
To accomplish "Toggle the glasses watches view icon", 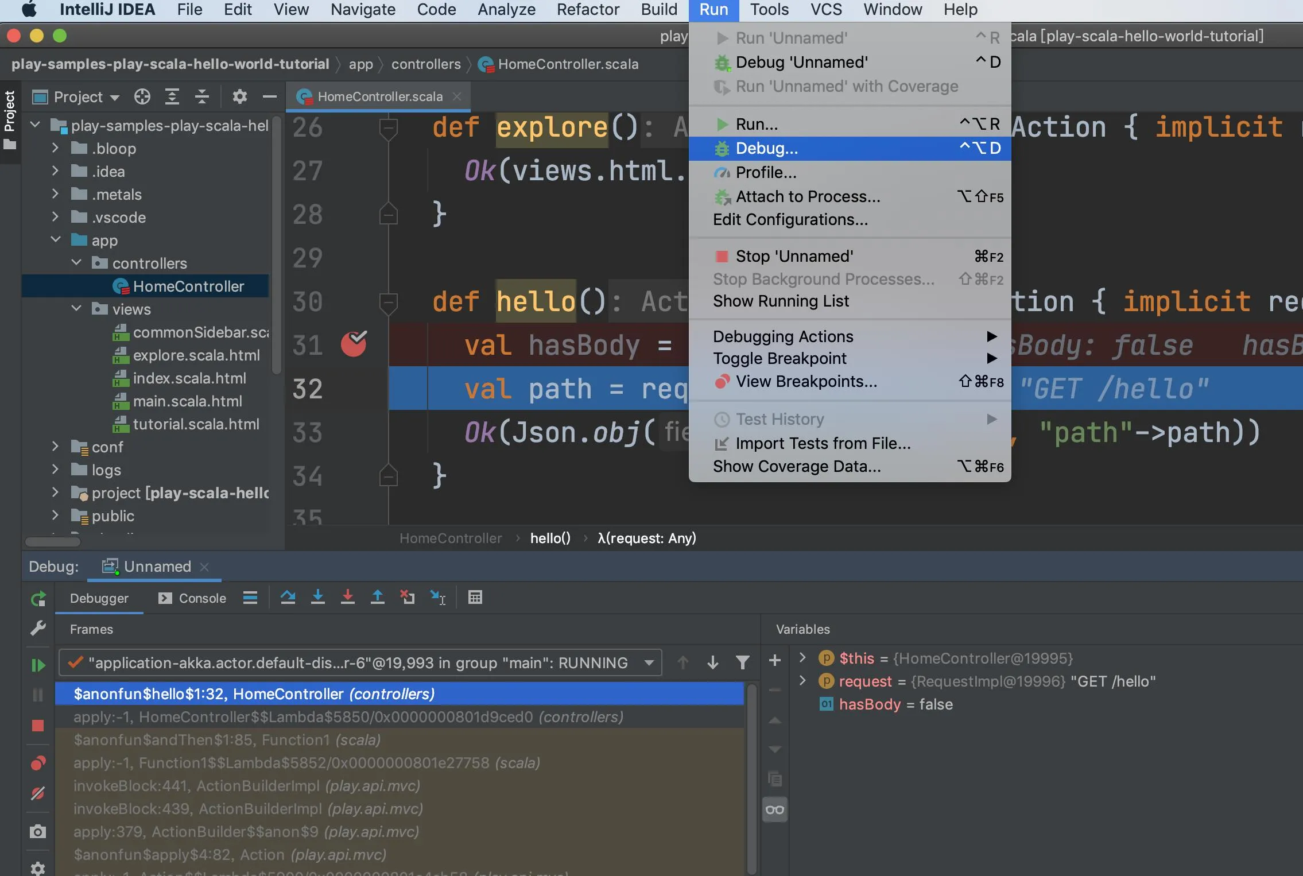I will click(774, 809).
